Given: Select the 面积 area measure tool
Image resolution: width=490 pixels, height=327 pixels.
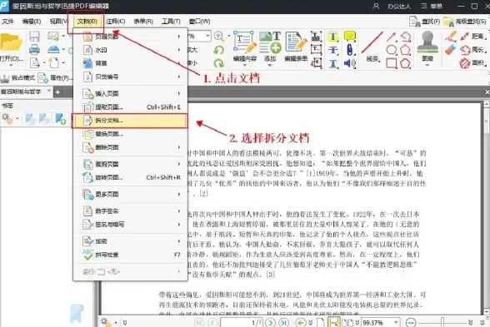Looking at the screenshot, I should (472, 63).
